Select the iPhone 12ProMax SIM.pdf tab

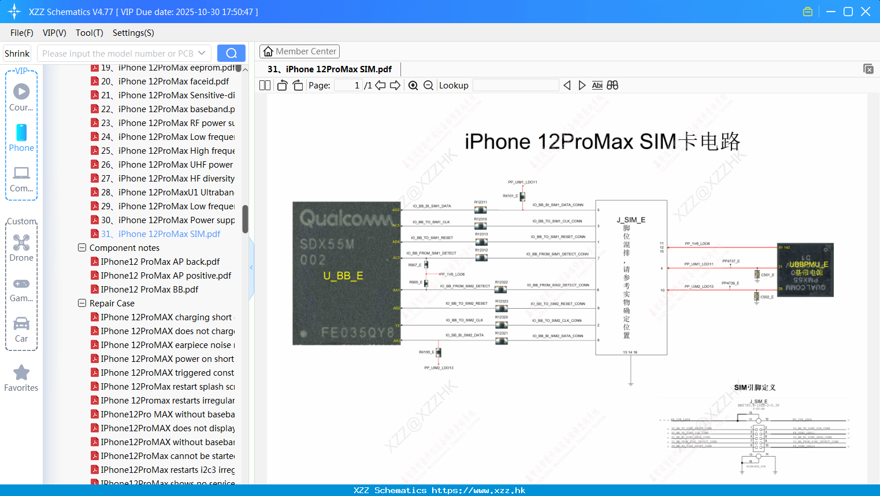[x=329, y=69]
